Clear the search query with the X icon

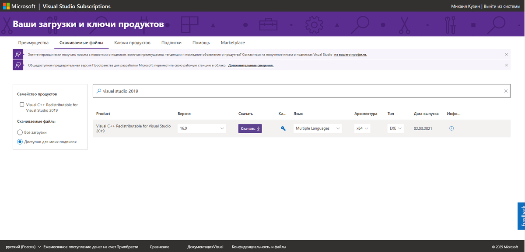506,91
